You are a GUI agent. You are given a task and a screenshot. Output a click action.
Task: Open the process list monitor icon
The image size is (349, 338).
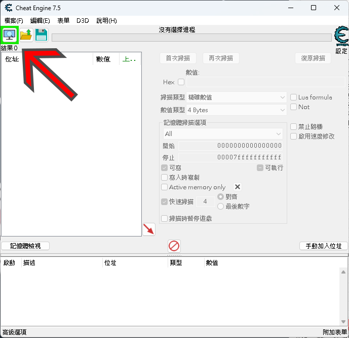(x=9, y=35)
